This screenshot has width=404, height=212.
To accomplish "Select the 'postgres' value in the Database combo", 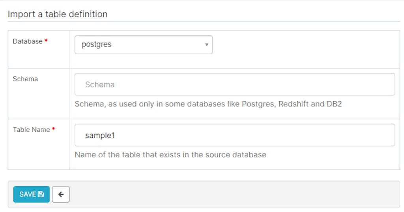I will click(x=97, y=45).
